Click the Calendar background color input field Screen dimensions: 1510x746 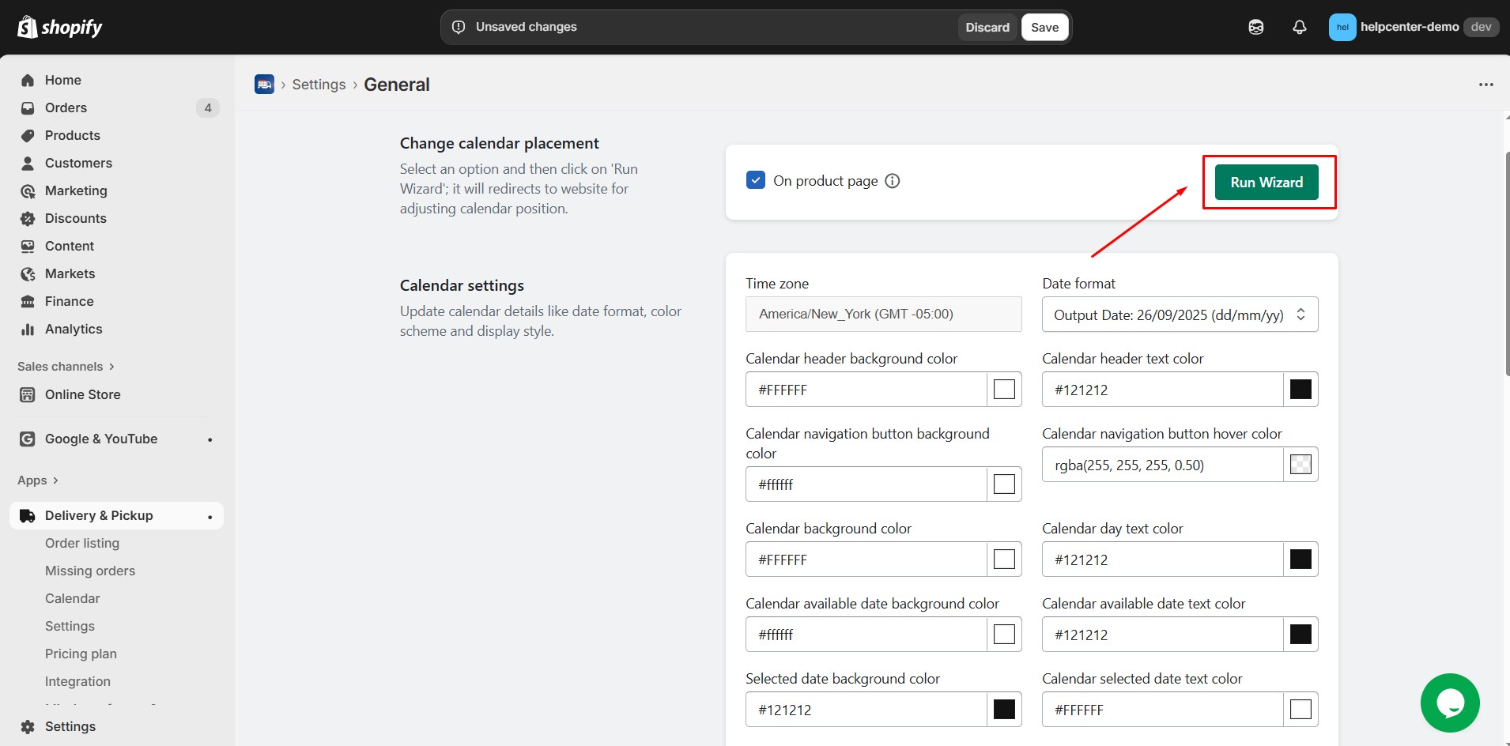866,559
